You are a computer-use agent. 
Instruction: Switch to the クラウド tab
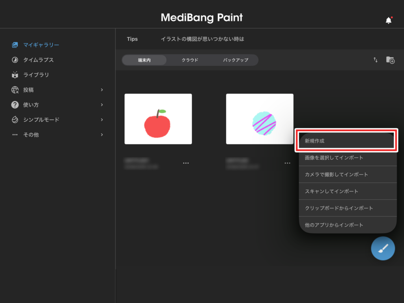click(x=190, y=60)
